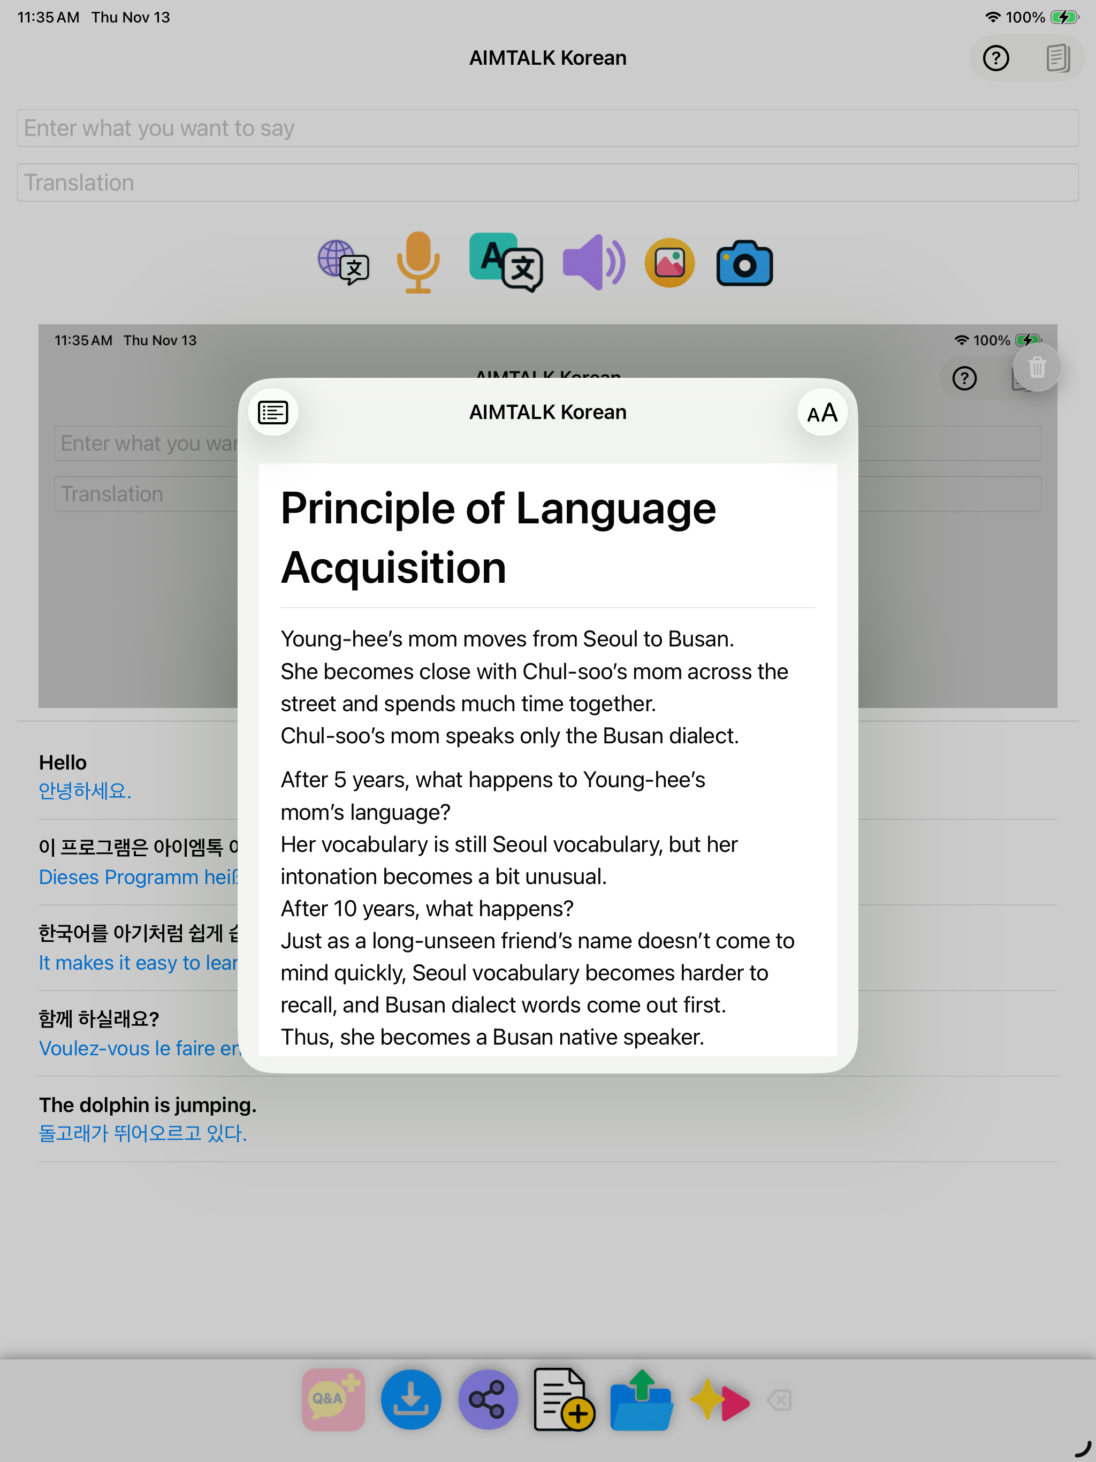Tap the 'Principle of Language Acquisition' heading

coord(498,537)
